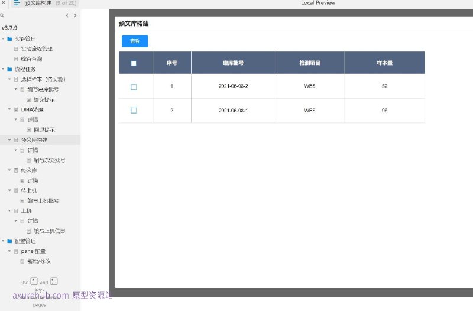The height and width of the screenshot is (311, 473).
Task: Collapse the 配置管理 folder arrow
Action: 3,241
